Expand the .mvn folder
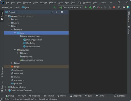 click(9, 23)
